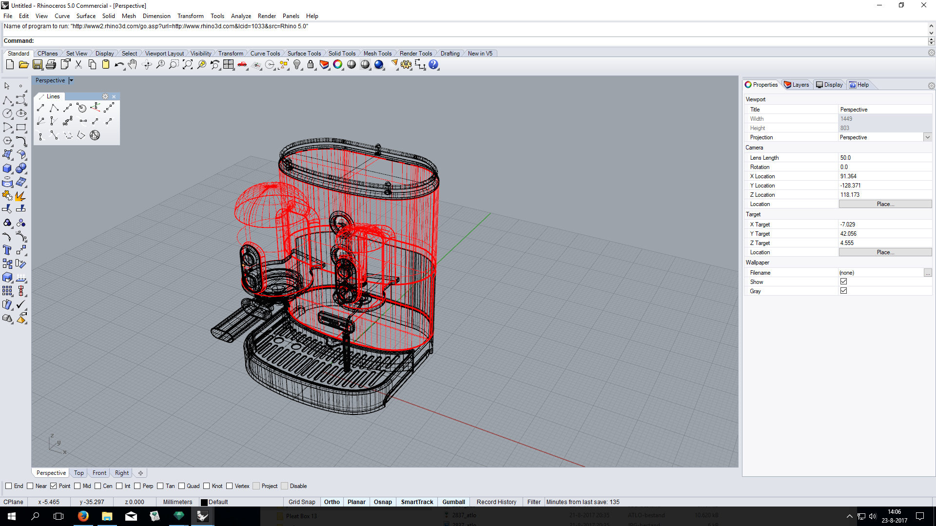Click the Default layer color swatch
Image resolution: width=936 pixels, height=526 pixels.
204,502
